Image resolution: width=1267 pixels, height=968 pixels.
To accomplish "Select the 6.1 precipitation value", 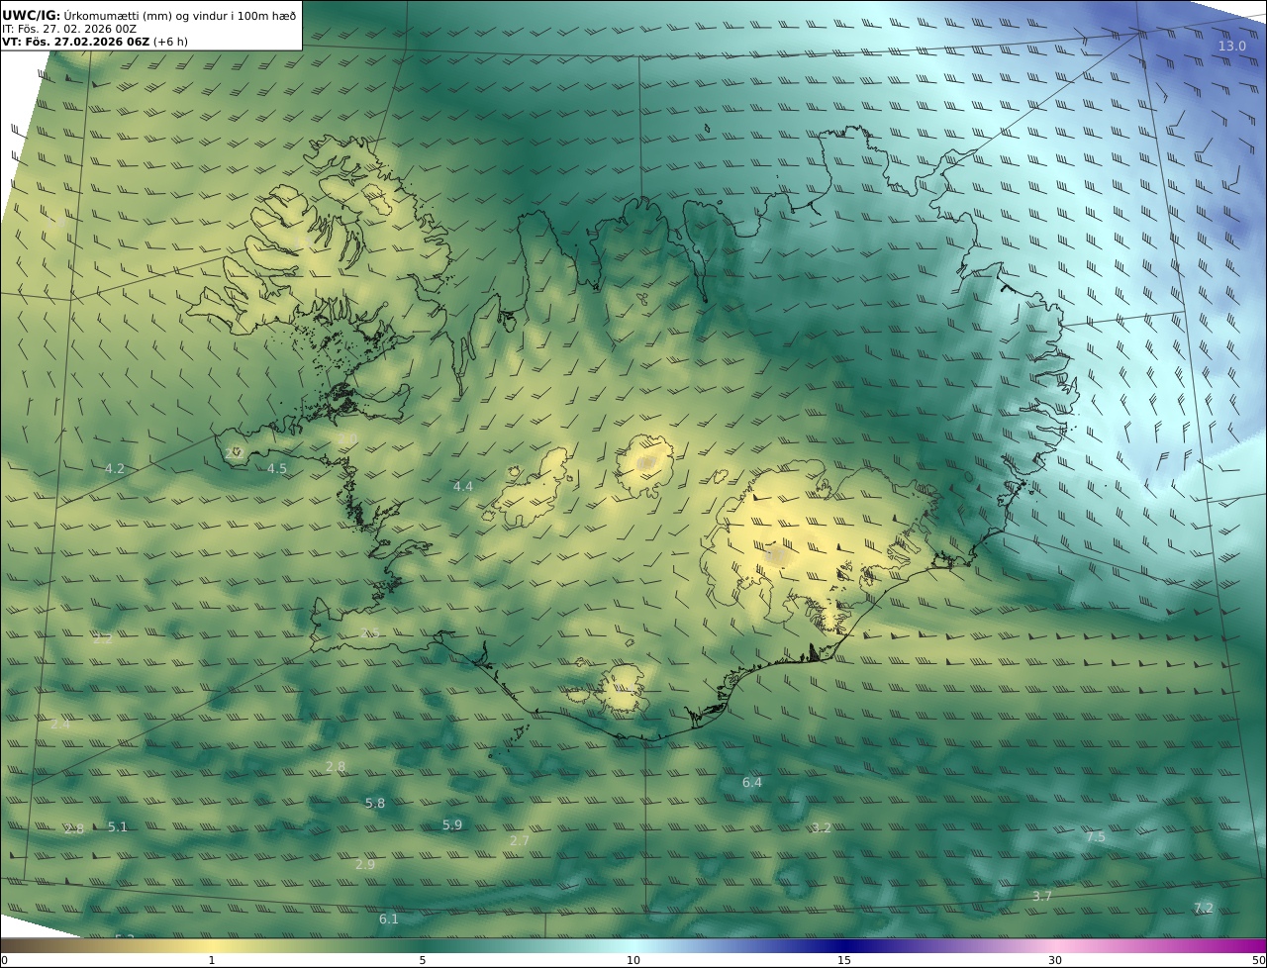I will 389,919.
